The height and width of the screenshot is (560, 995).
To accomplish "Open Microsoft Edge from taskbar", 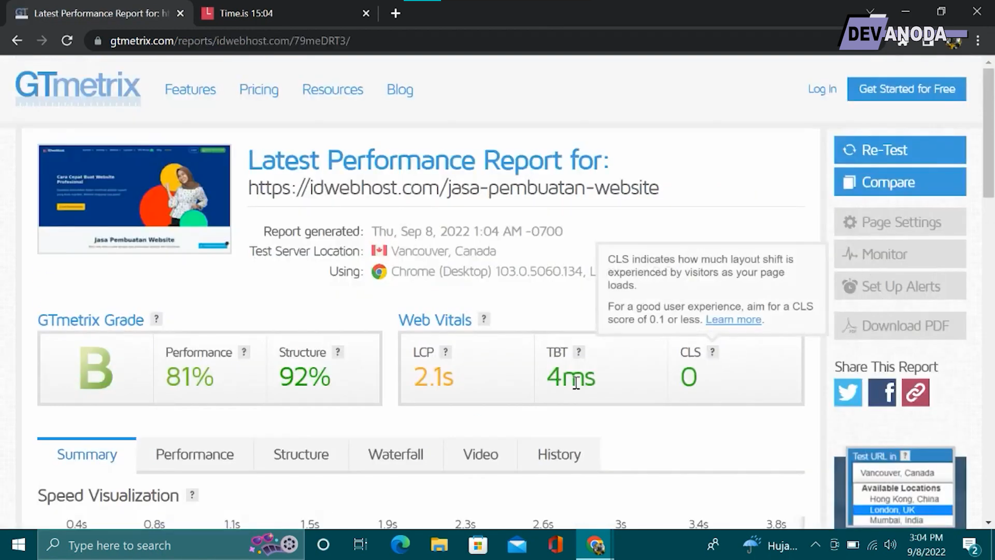I will click(400, 545).
